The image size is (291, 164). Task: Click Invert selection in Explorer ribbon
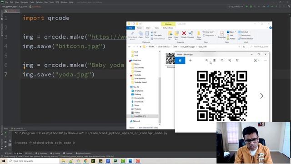[x=246, y=39]
